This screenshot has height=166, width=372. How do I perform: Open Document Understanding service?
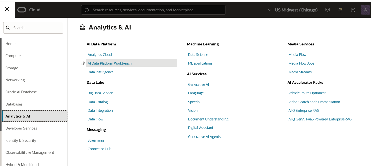(208, 119)
